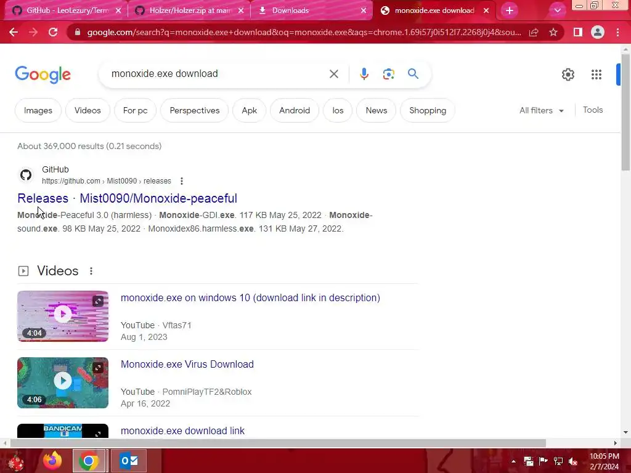Click the muted volume tray icon

point(573,461)
